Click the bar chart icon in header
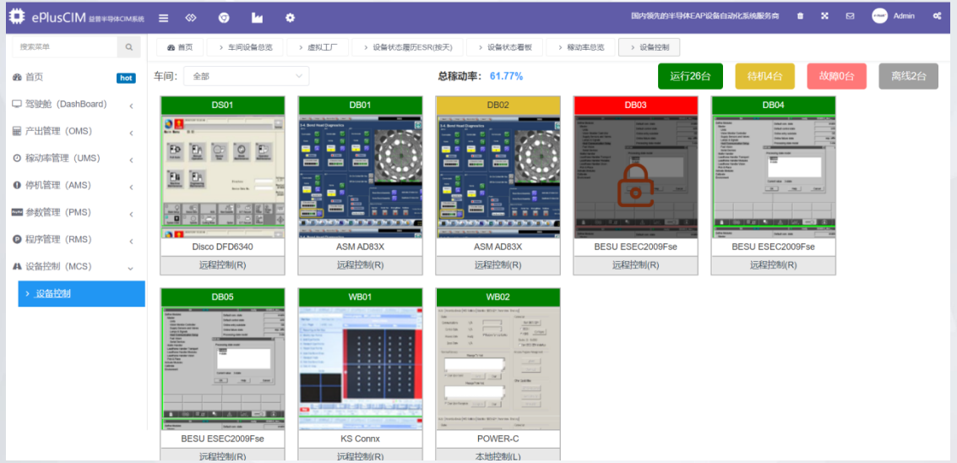The width and height of the screenshot is (957, 463). pos(257,17)
